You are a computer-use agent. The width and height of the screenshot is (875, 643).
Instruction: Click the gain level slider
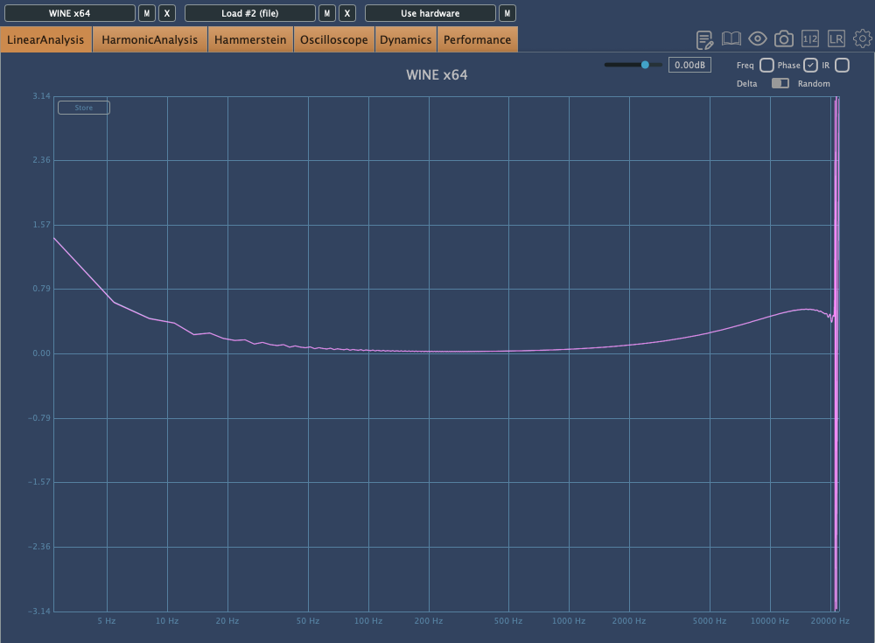[633, 65]
